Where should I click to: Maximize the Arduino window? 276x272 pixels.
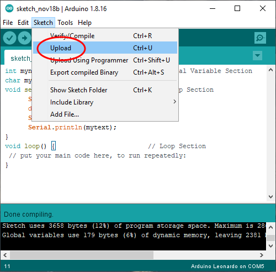pos(237,8)
